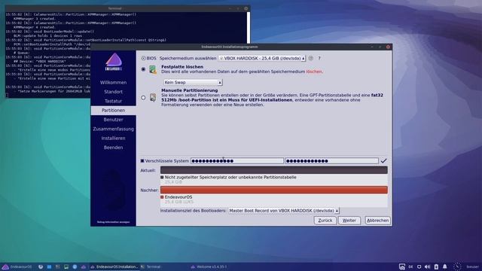
Task: Go to the Tastatur step
Action: 113,101
